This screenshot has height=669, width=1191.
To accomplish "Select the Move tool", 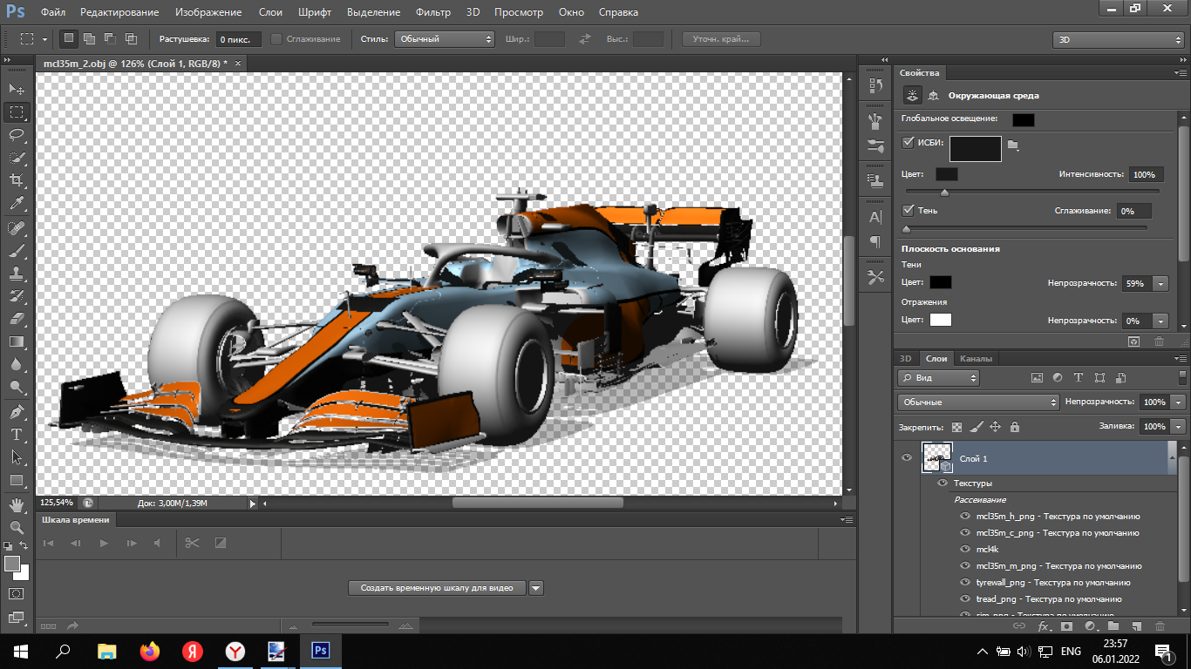I will tap(17, 89).
